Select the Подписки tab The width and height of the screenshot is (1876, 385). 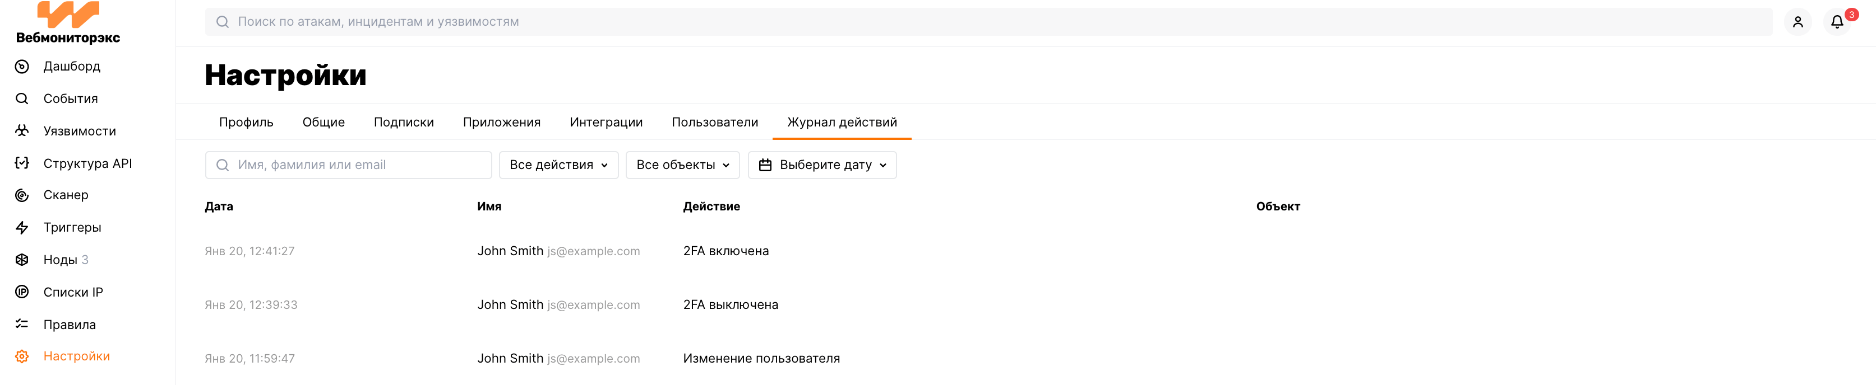tap(404, 122)
